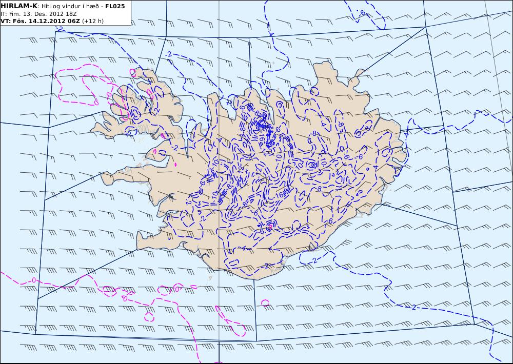Select the 'IT: Fim. 13. Des. 2012 18Z' line
This screenshot has height=364, width=513.
38,14
